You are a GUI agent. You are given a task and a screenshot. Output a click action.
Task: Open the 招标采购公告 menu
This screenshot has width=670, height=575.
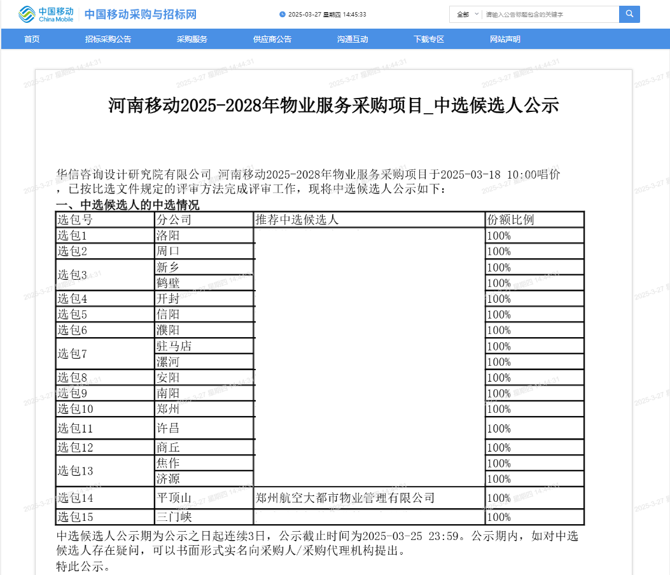108,38
